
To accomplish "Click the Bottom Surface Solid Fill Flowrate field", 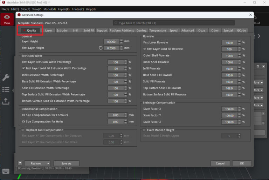I will click(x=229, y=95).
